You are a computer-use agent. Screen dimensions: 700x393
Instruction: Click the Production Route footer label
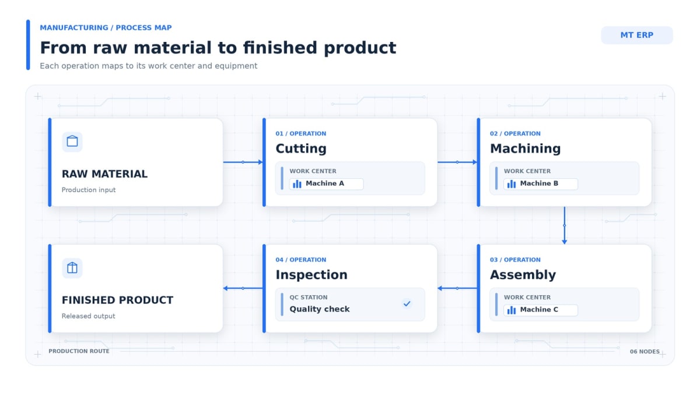[79, 351]
